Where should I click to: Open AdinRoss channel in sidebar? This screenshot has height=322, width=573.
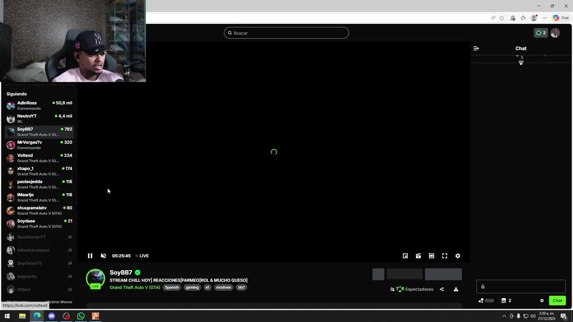click(x=39, y=106)
